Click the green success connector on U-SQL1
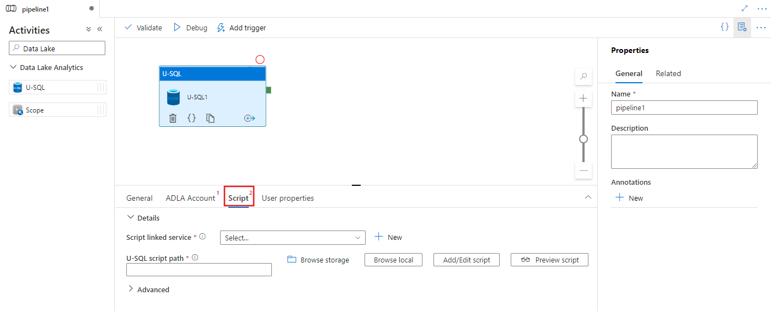The image size is (771, 311). (x=269, y=90)
